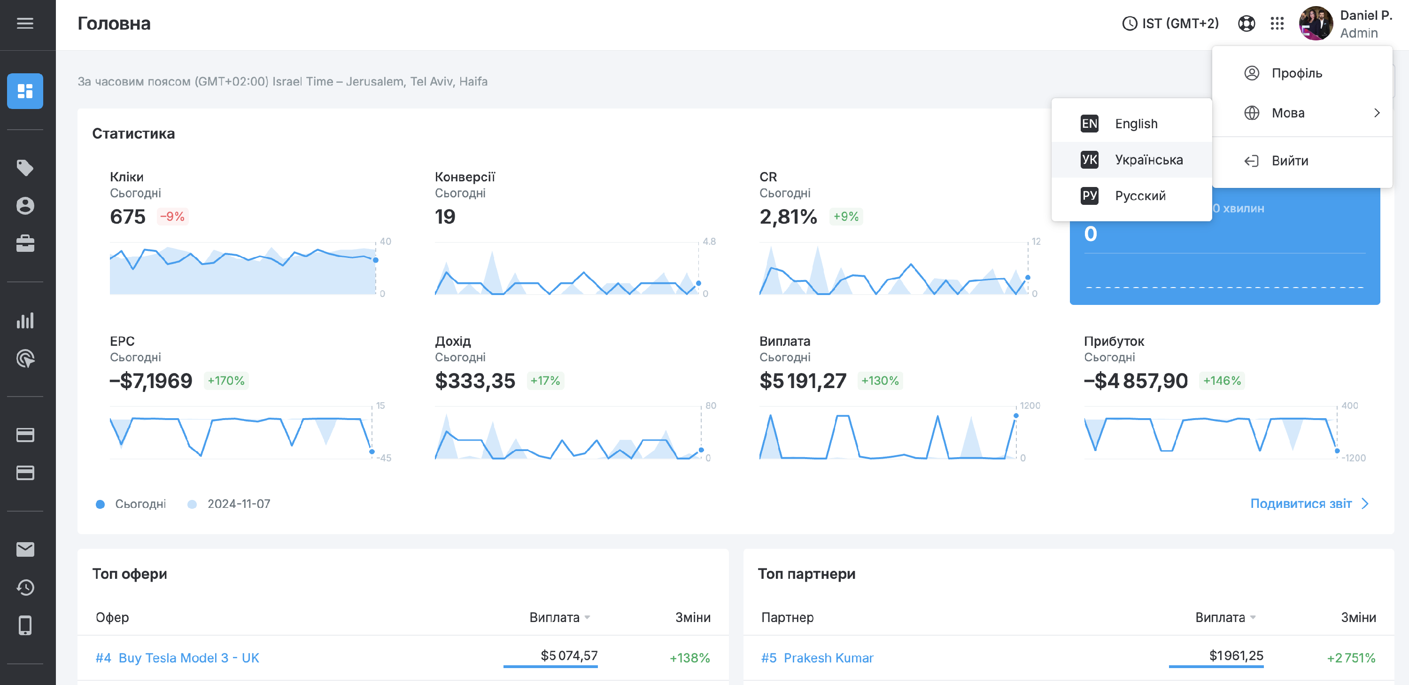Open bar chart reports icon
The width and height of the screenshot is (1409, 685).
point(25,320)
